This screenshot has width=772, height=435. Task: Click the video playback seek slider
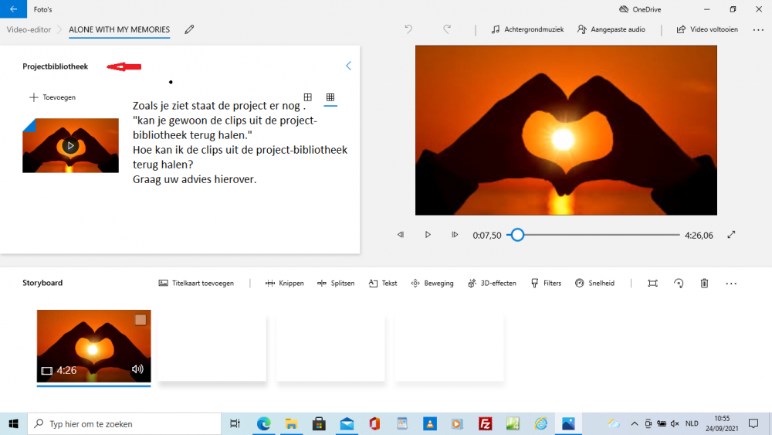(x=594, y=235)
